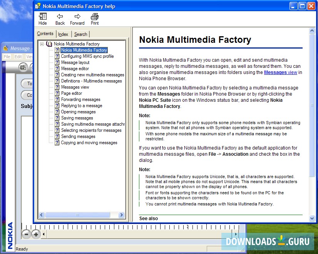The height and width of the screenshot is (254, 318).
Task: Open the Search tab
Action: coord(81,34)
